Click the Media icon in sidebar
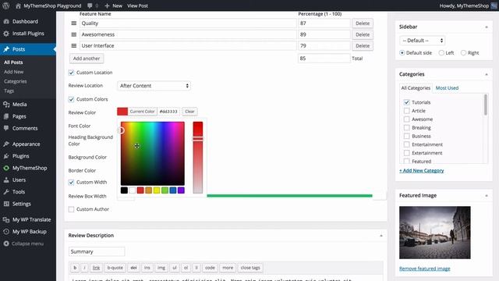 pyautogui.click(x=6, y=104)
